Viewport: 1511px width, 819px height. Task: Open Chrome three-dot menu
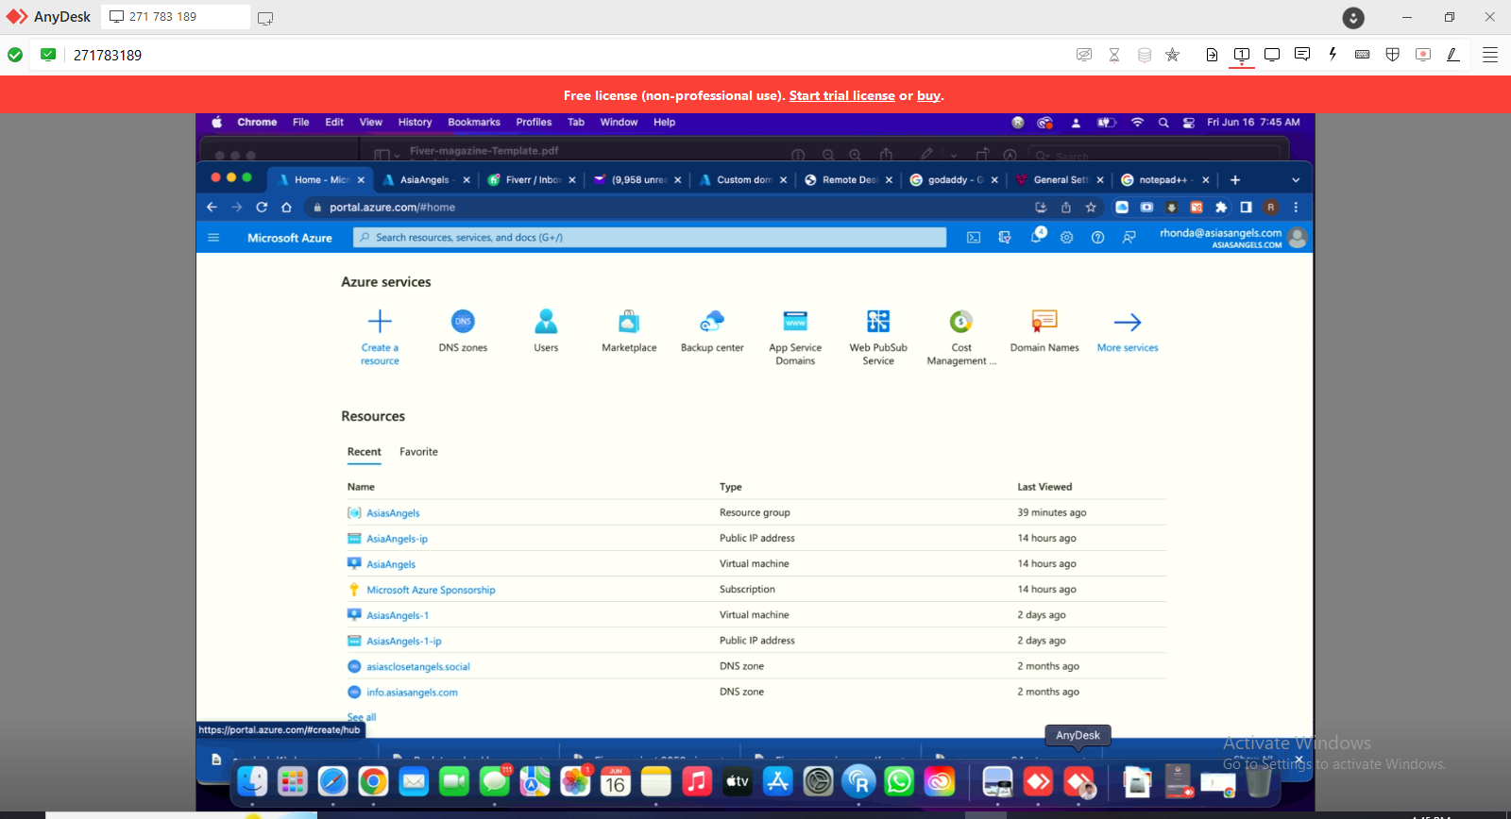click(x=1296, y=208)
